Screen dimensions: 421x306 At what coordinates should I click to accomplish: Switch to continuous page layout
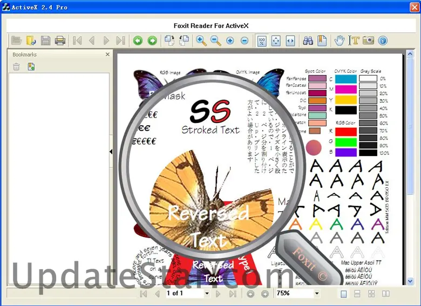[357, 294]
